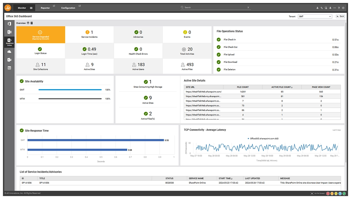Open the Site Collections tile showing 11

pyautogui.click(x=41, y=66)
